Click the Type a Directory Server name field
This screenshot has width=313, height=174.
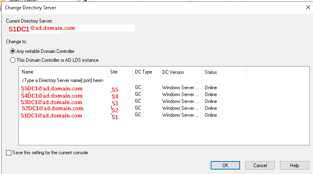[62, 80]
